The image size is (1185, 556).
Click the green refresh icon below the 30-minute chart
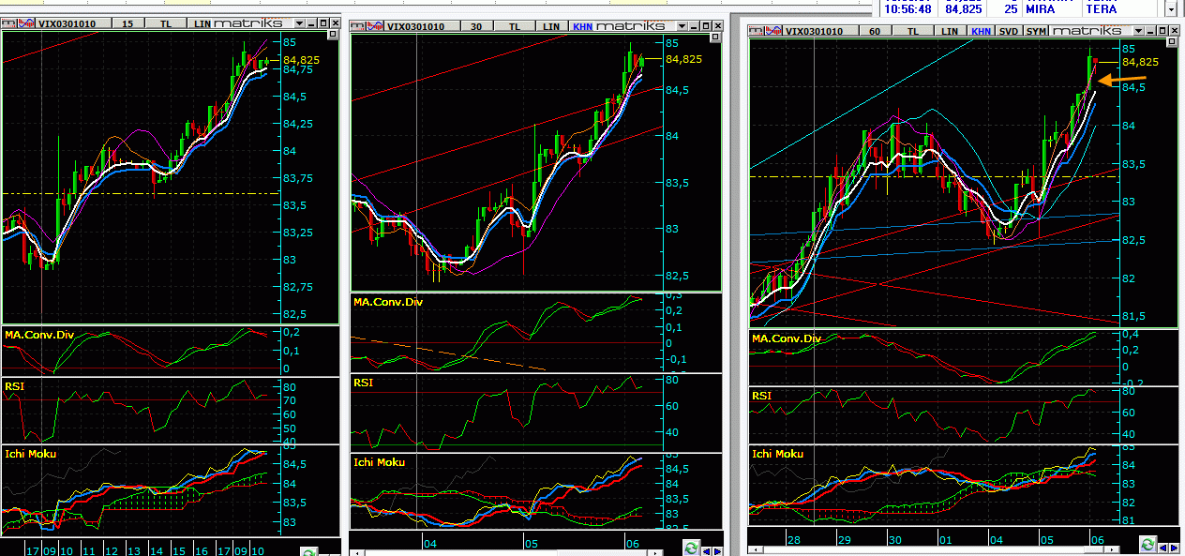tap(690, 548)
